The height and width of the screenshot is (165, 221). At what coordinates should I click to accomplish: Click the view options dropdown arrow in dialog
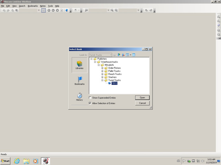[131, 55]
